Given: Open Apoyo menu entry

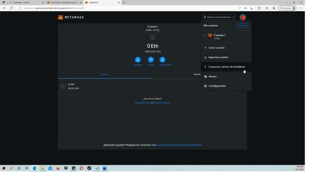Looking at the screenshot, I should (x=226, y=77).
